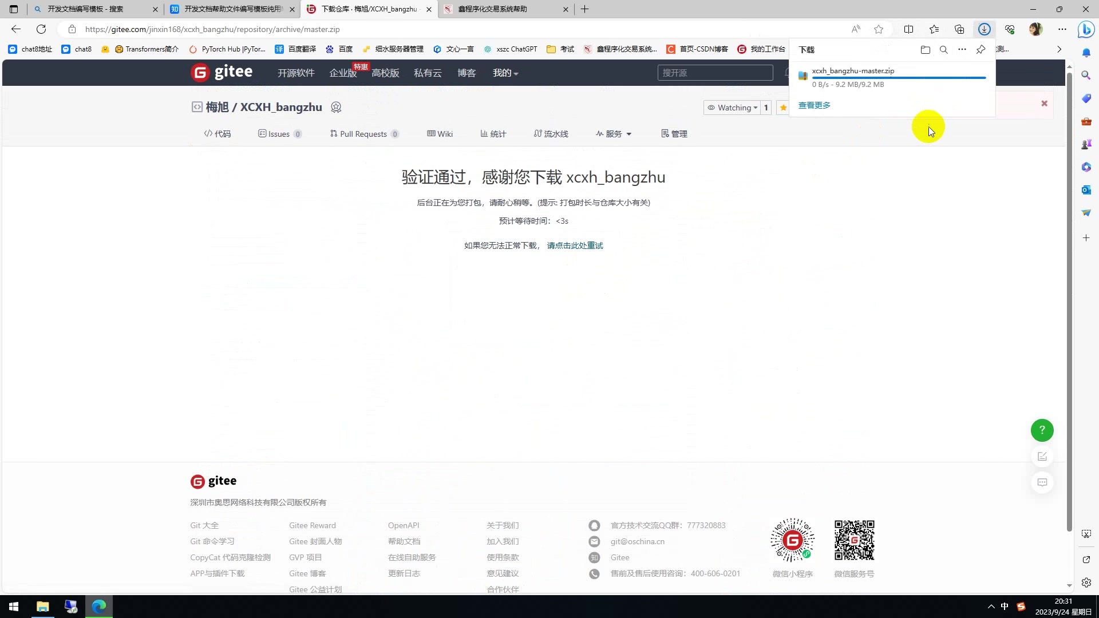Click OpenAPI footer link
The width and height of the screenshot is (1099, 618).
(x=404, y=525)
